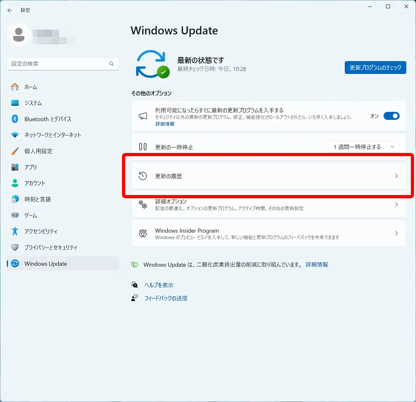Click 1 週間一時停止する button

pyautogui.click(x=357, y=147)
